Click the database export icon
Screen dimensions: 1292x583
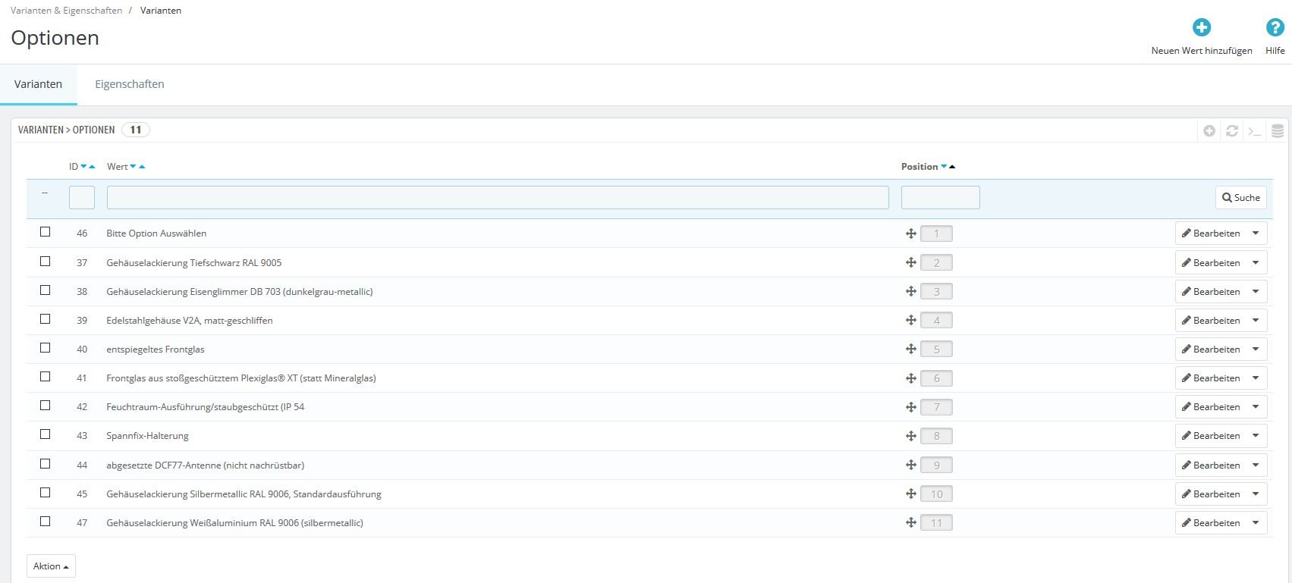click(1278, 131)
